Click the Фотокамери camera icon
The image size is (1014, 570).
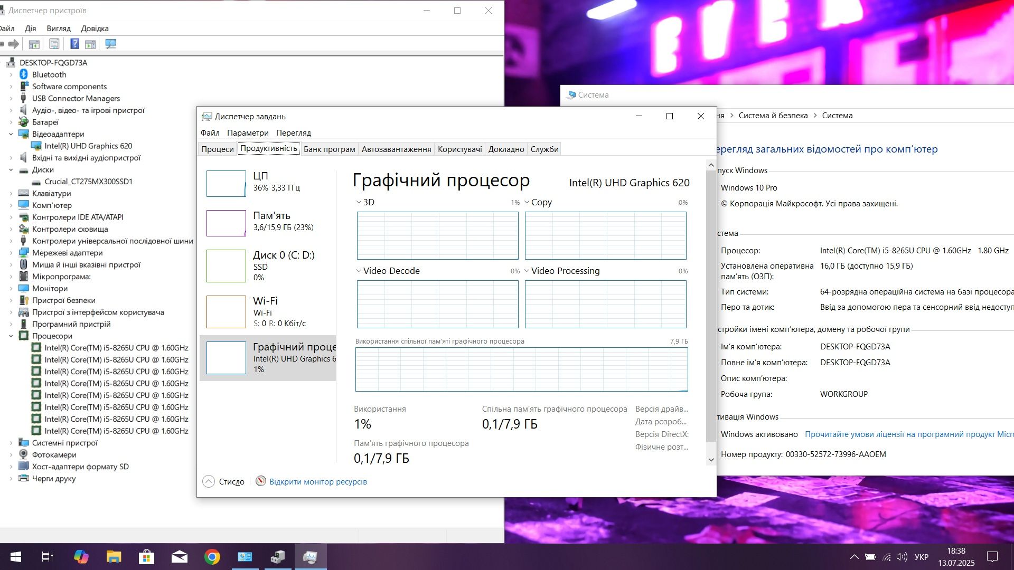pyautogui.click(x=24, y=454)
